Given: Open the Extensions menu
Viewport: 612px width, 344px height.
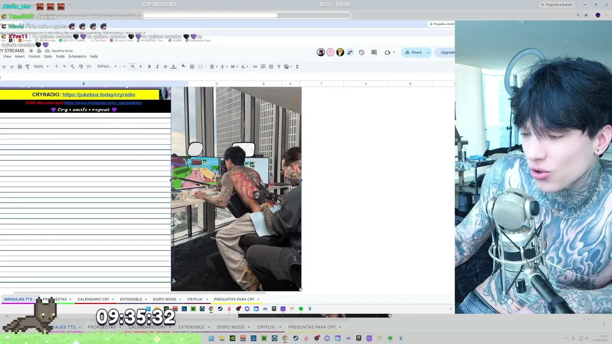Looking at the screenshot, I should coord(77,56).
